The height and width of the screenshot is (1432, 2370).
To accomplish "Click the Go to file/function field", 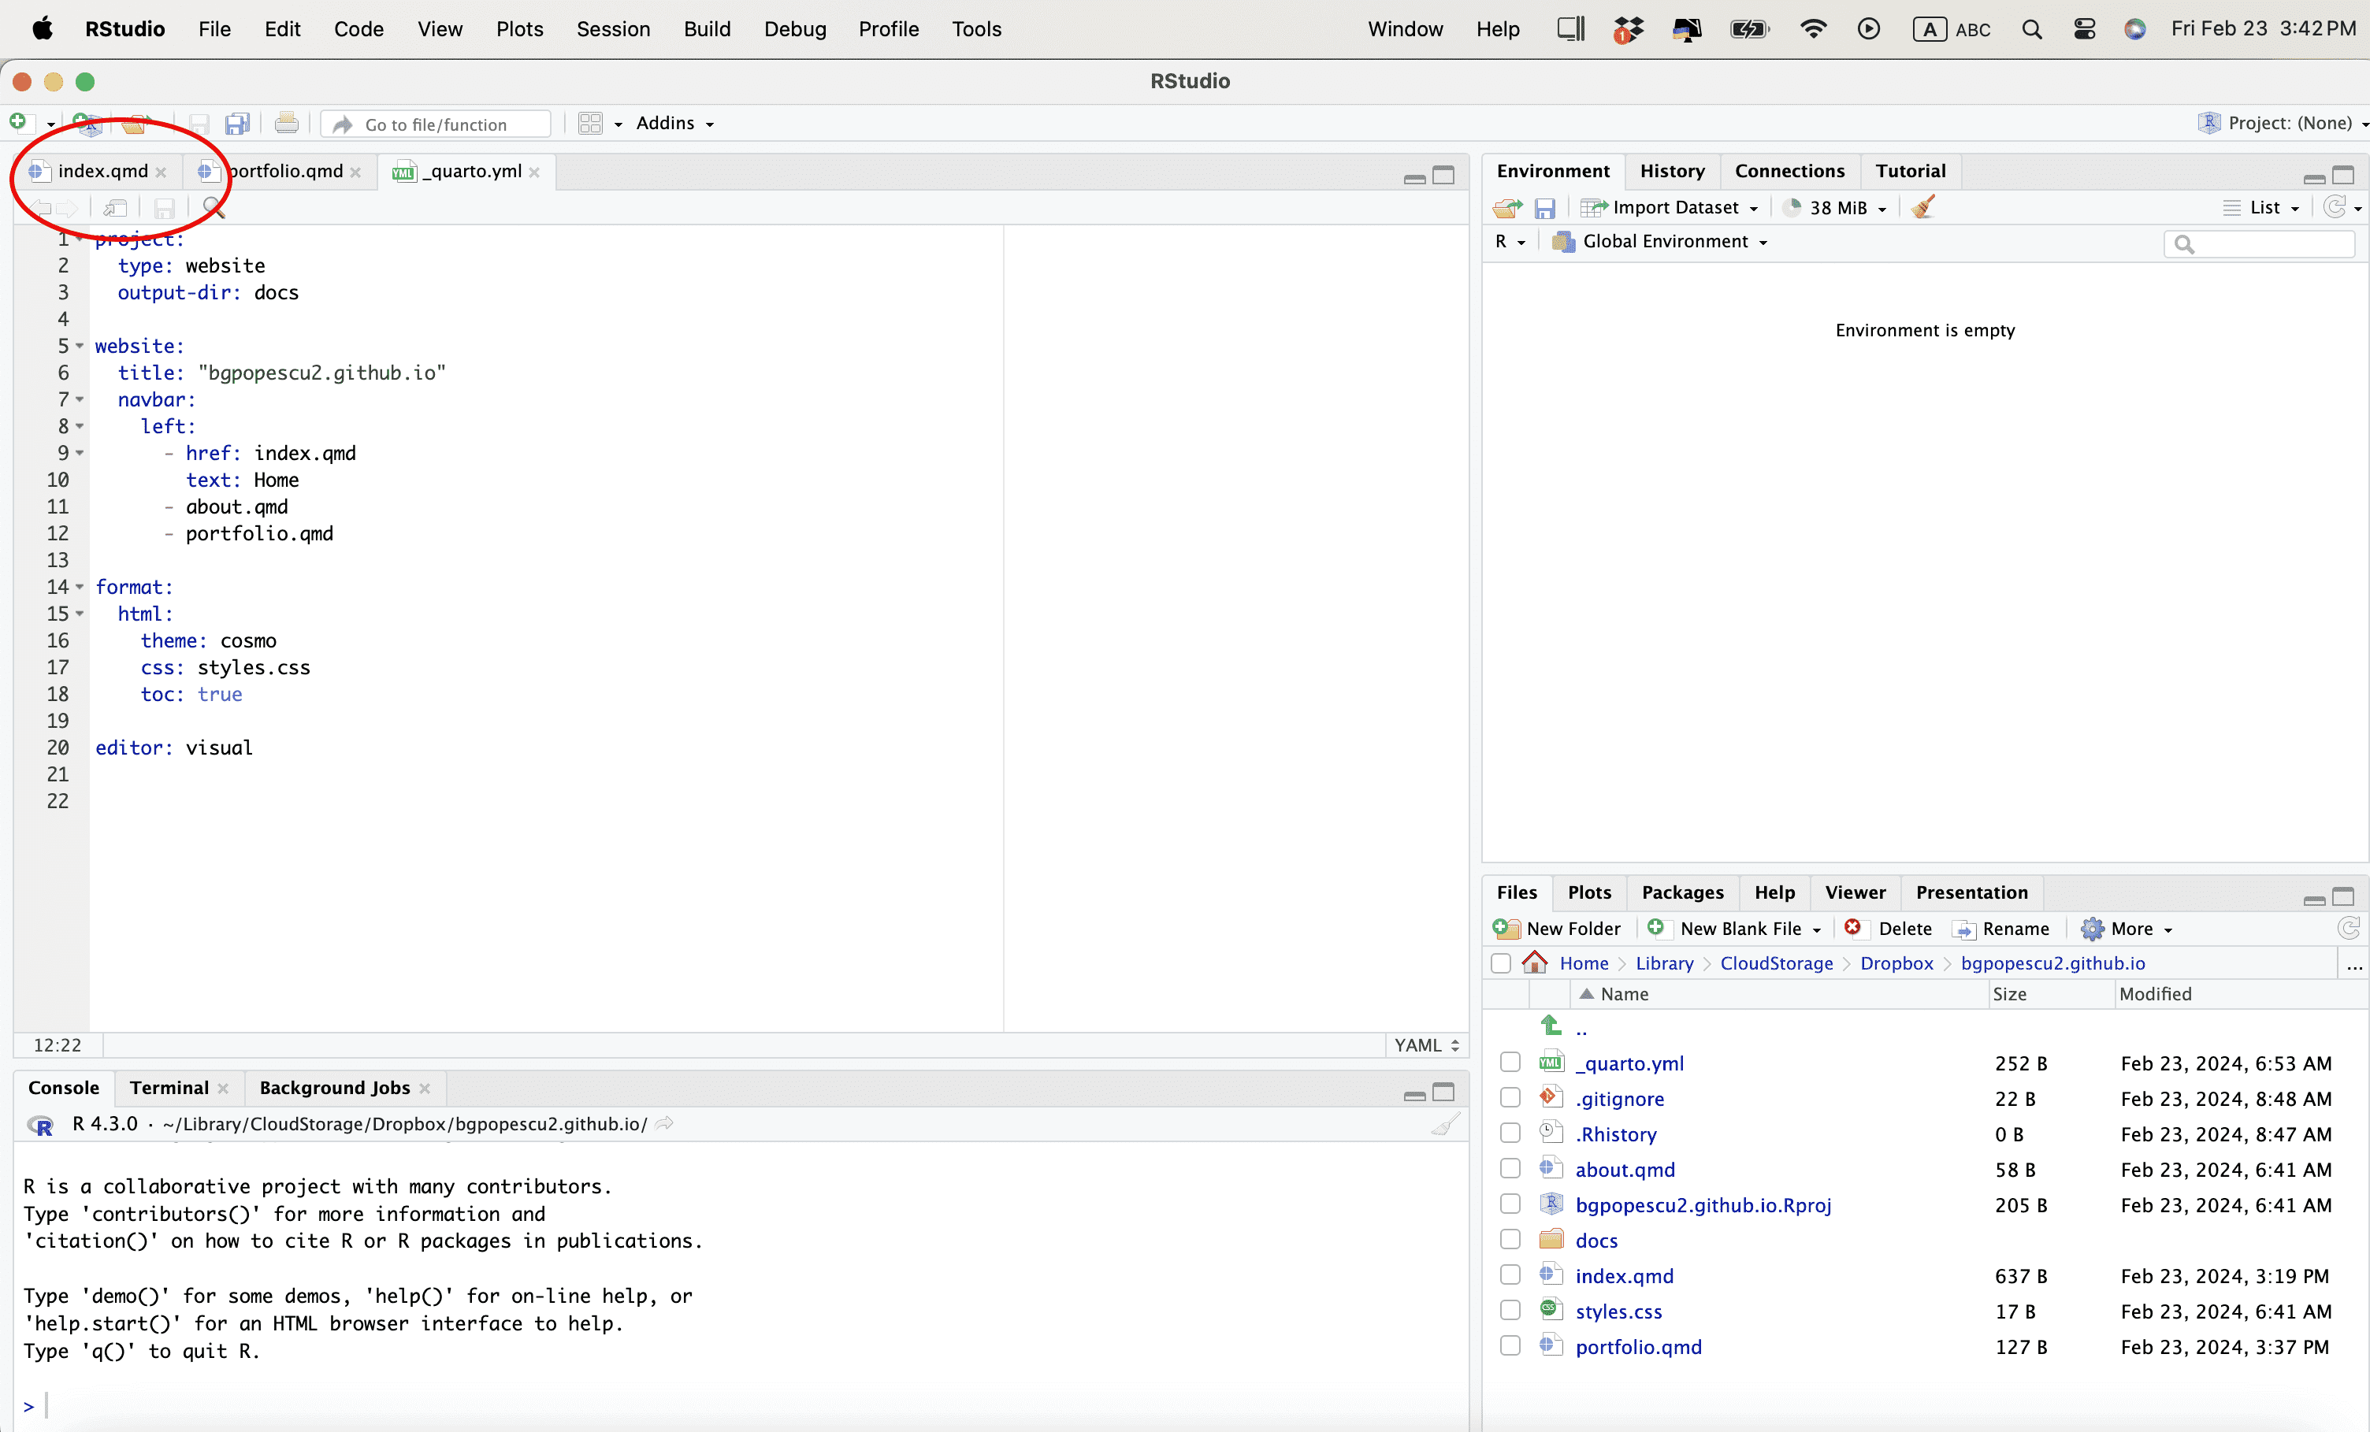I will click(x=436, y=124).
